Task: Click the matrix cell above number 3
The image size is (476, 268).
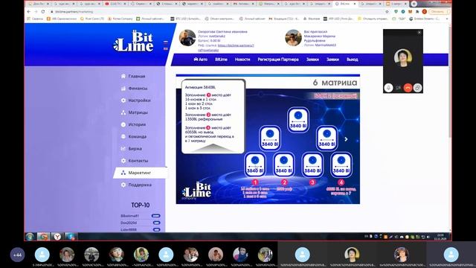Action: click(x=312, y=165)
